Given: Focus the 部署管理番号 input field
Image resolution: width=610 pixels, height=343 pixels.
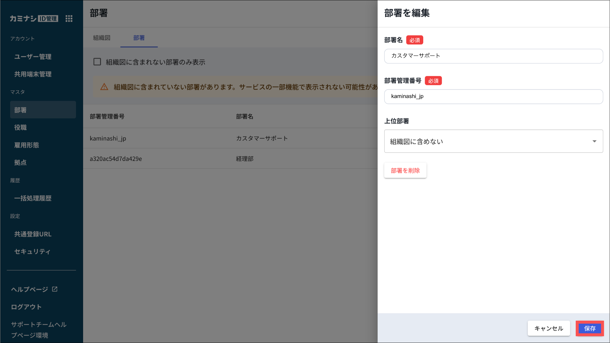Looking at the screenshot, I should click(493, 97).
